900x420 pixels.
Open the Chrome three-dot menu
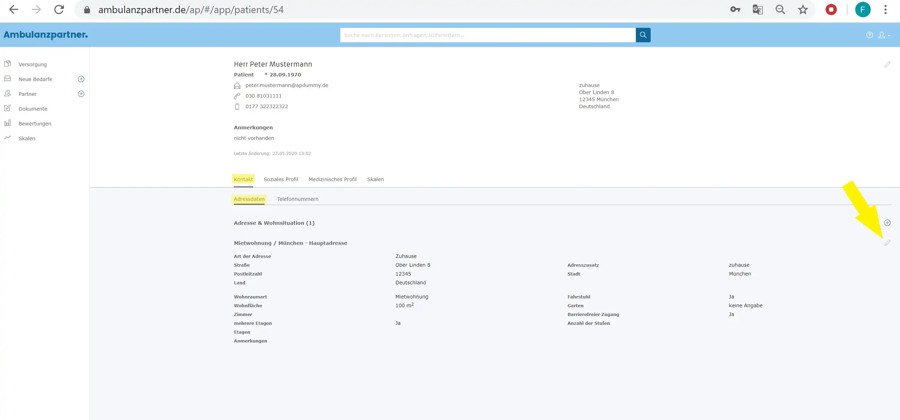pos(885,10)
